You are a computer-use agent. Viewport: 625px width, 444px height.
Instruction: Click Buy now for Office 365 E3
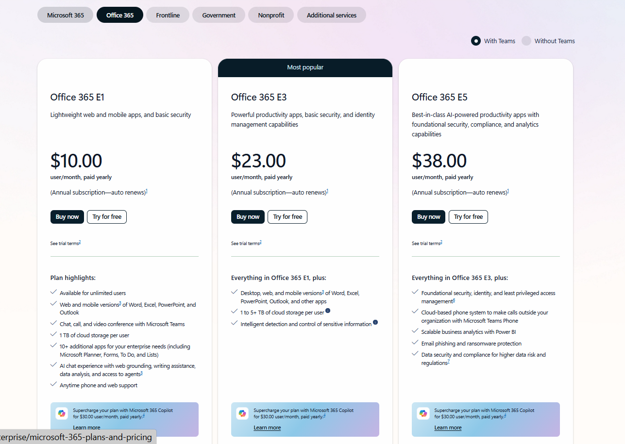248,217
